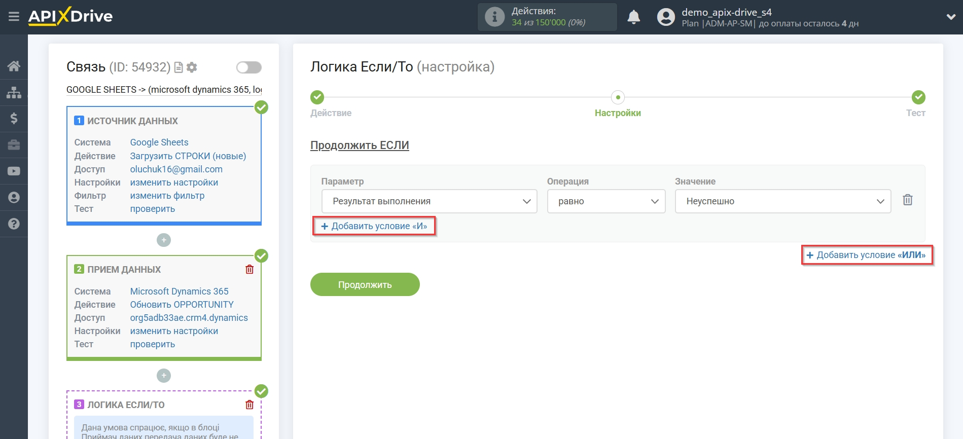Click Загрузить СТРОКИ (новые) link

pos(188,156)
